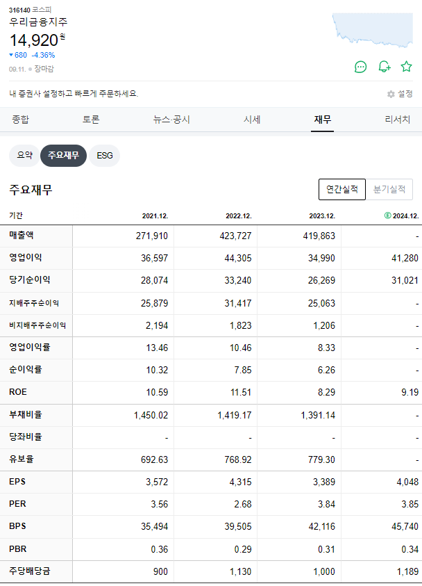The height and width of the screenshot is (586, 422).
Task: Click the 2024 당기순이익 estimate 31,021
Action: click(x=405, y=281)
